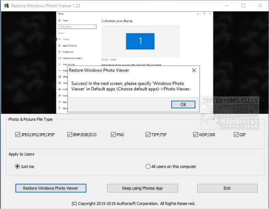This screenshot has height=209, width=269.
Task: Close the Restore Windows Photo Viewer dialog
Action: pos(194,70)
